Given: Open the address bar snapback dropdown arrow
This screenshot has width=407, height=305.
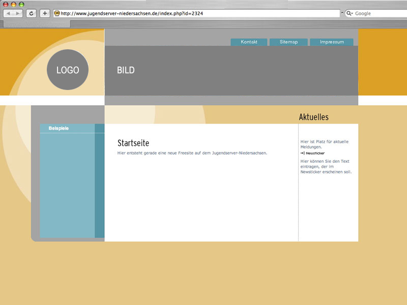Looking at the screenshot, I should (342, 13).
